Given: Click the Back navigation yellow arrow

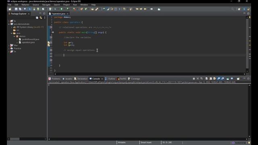Looking at the screenshot, I should [x=145, y=9].
